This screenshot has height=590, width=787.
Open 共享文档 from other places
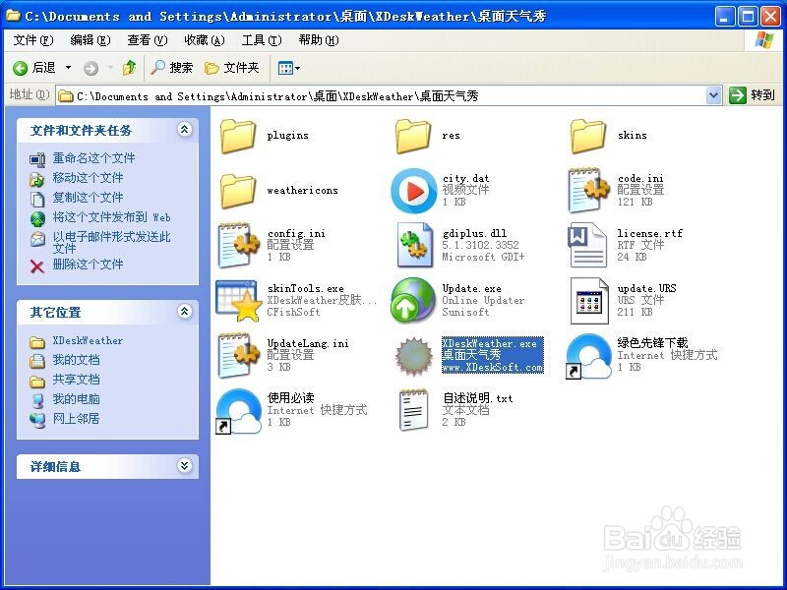point(77,380)
